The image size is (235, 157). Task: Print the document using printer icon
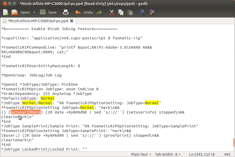click(x=66, y=12)
